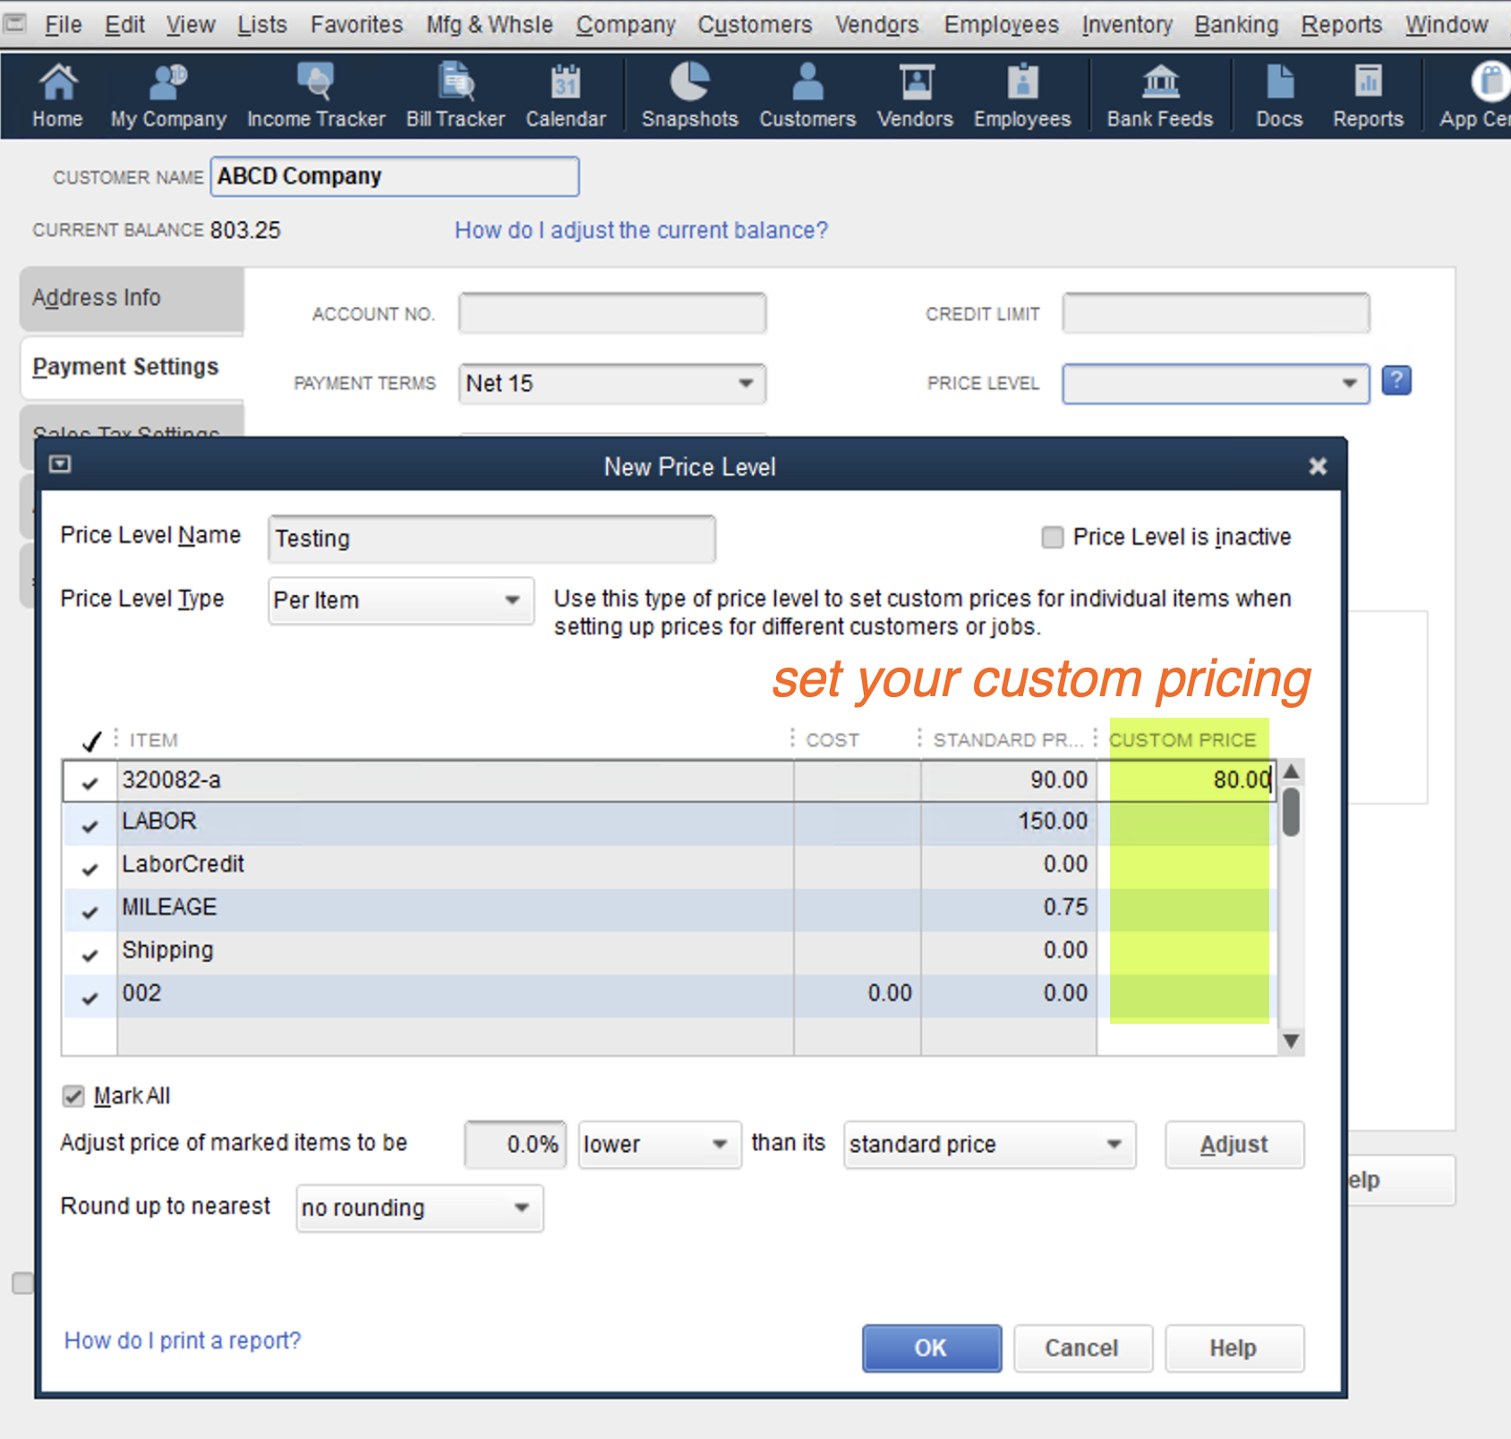Open Bank Feeds in the toolbar
This screenshot has height=1439, width=1511.
[1159, 95]
